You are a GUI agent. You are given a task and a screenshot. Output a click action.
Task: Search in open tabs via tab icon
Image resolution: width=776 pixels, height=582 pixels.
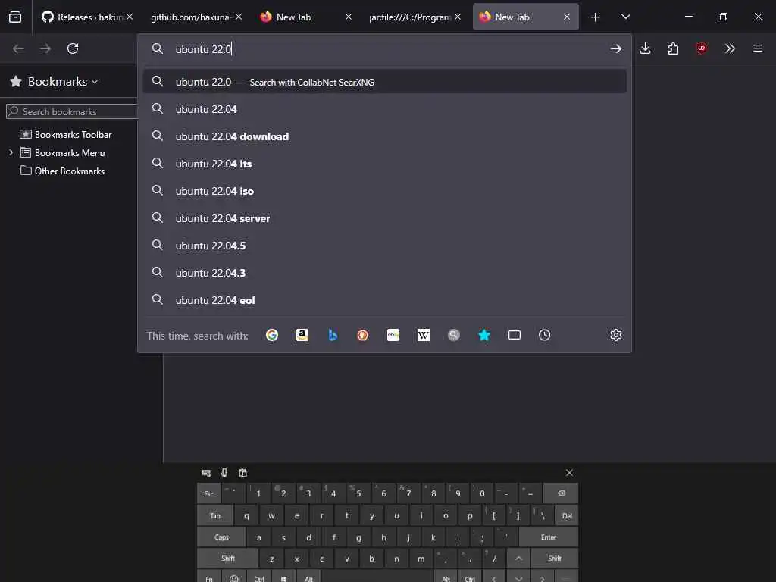(x=515, y=335)
